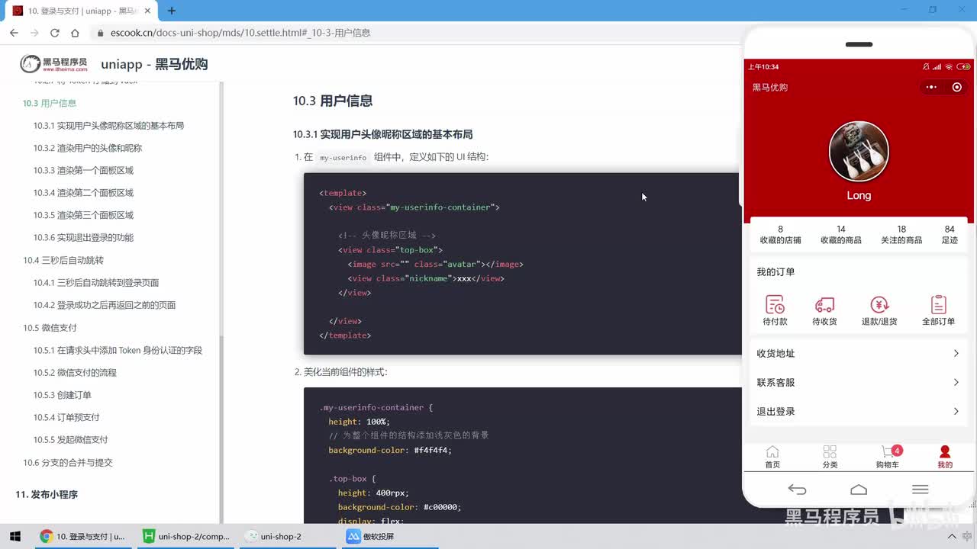Open 10.3.4 渲染第二个面板区域
The image size is (977, 549).
pos(83,192)
